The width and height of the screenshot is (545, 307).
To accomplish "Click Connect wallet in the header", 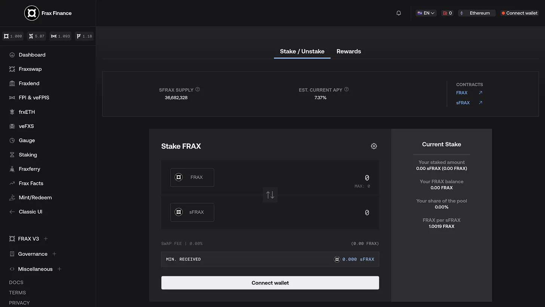I will (x=520, y=13).
